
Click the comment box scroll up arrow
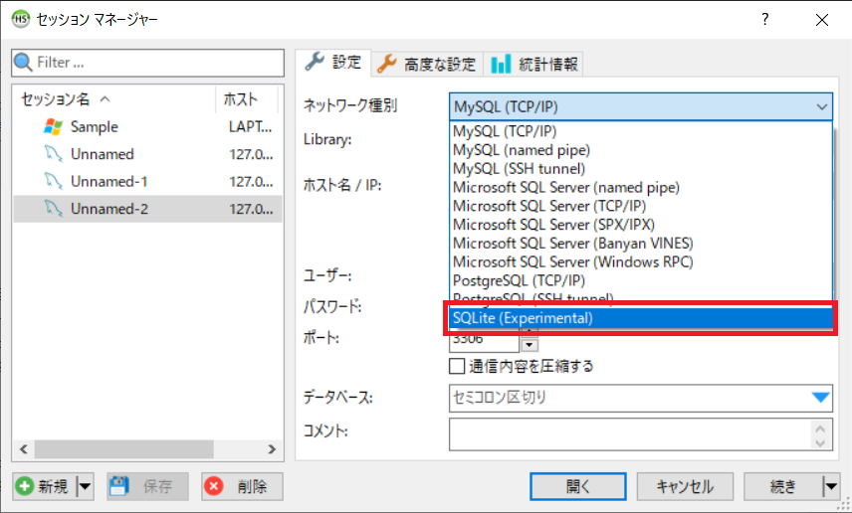(820, 428)
